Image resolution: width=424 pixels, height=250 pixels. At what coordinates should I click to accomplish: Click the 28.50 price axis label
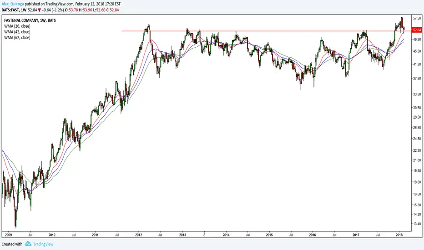coord(417,117)
